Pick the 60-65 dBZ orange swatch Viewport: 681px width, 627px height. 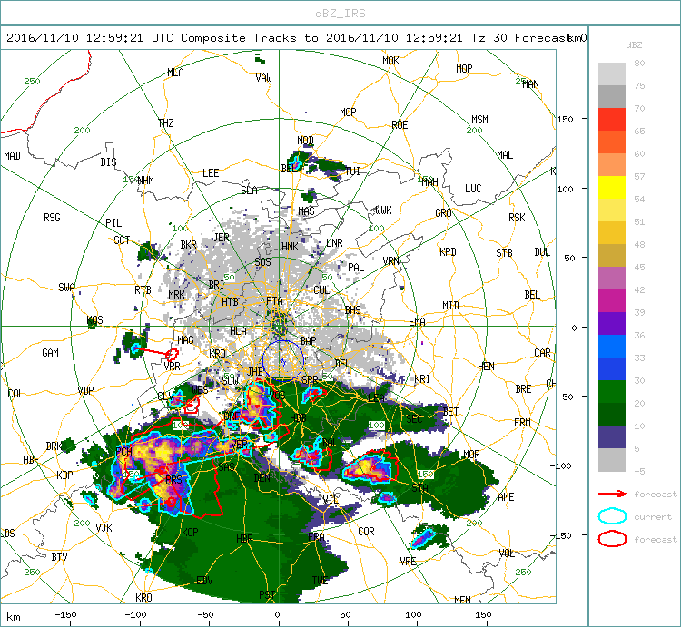tap(611, 142)
